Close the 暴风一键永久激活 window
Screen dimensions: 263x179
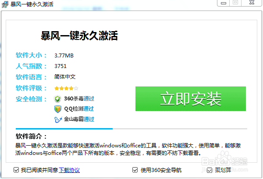(x=252, y=3)
